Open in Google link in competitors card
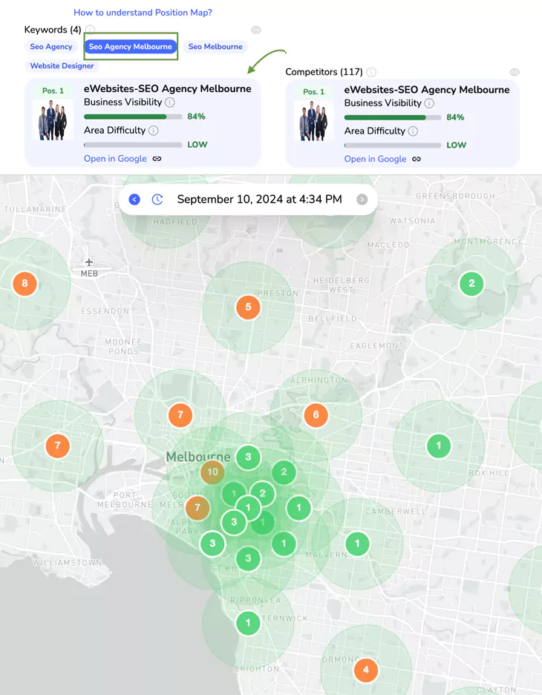This screenshot has width=542, height=695. tap(376, 159)
